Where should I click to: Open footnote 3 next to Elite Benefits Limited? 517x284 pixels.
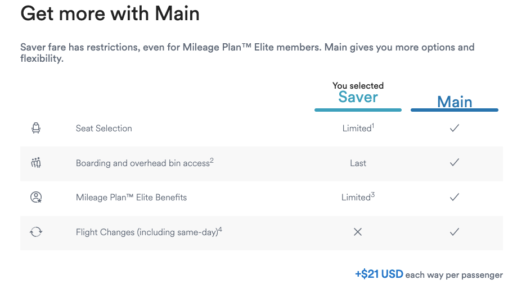click(372, 195)
